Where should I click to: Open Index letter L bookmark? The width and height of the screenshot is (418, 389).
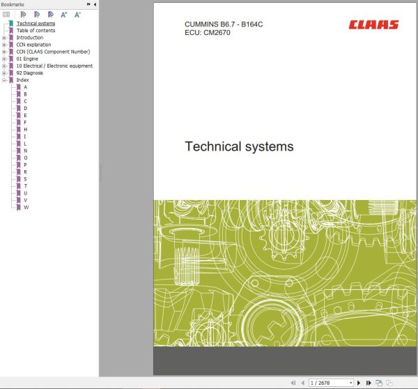(x=25, y=144)
